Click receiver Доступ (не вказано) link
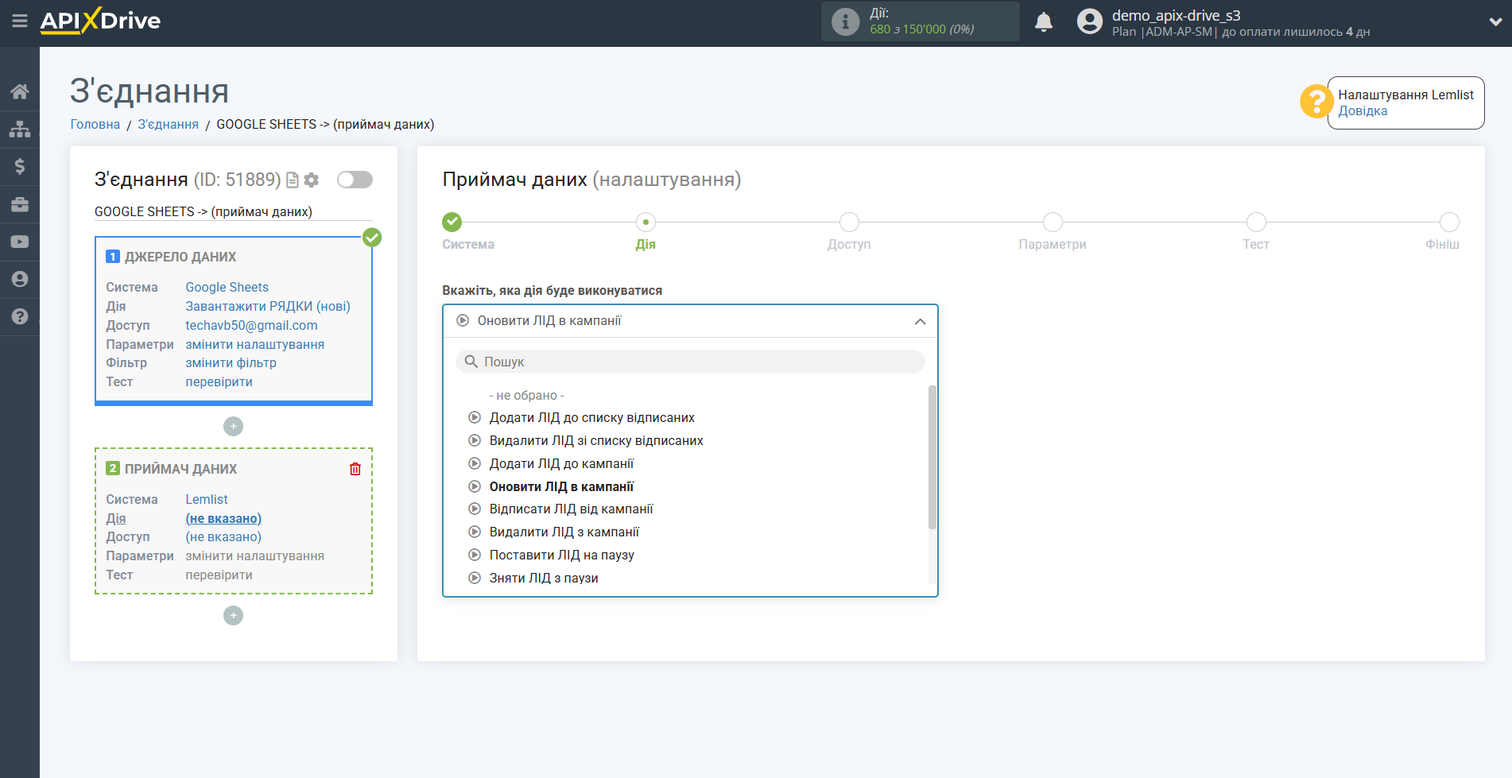1512x778 pixels. (223, 536)
